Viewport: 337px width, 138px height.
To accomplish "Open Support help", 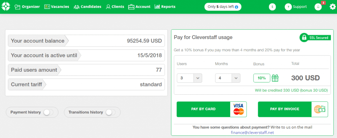I will 295,7.
